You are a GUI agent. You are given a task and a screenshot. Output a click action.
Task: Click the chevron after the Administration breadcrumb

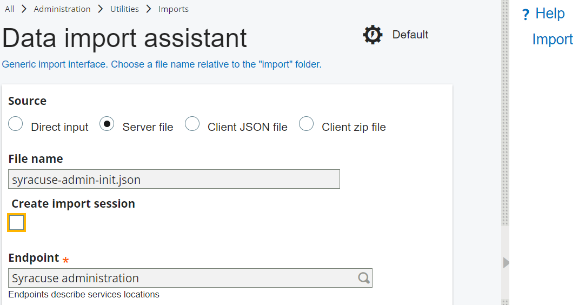tap(101, 9)
